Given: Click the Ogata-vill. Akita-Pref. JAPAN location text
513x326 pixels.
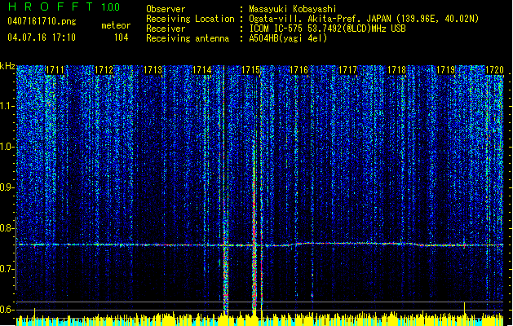Looking at the screenshot, I should pyautogui.click(x=364, y=19).
